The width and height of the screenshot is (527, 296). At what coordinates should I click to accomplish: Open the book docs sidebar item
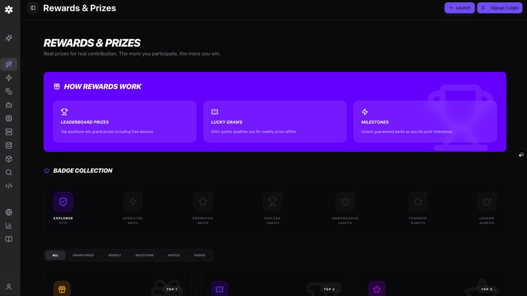9,239
